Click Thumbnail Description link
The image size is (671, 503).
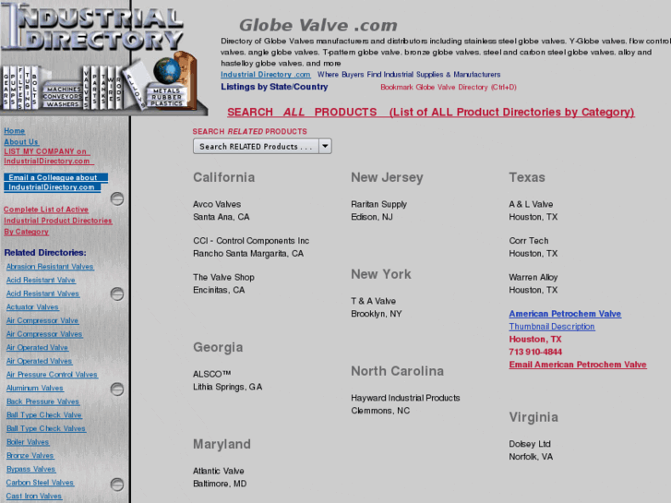(552, 327)
